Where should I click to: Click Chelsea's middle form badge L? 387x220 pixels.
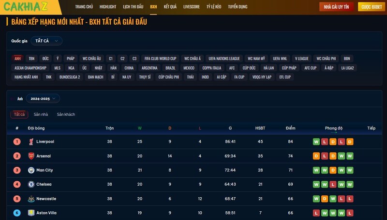pyautogui.click(x=333, y=185)
